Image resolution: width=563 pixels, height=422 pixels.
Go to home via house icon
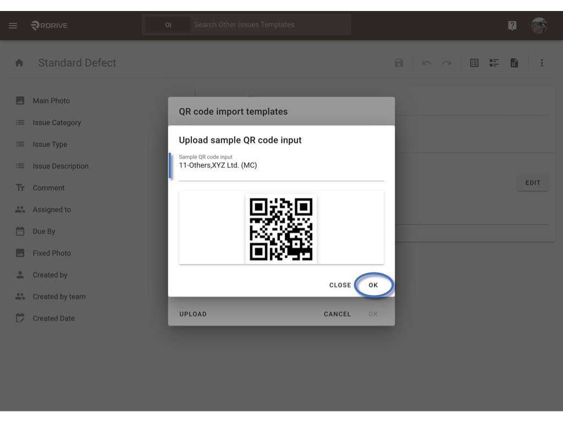coord(19,63)
